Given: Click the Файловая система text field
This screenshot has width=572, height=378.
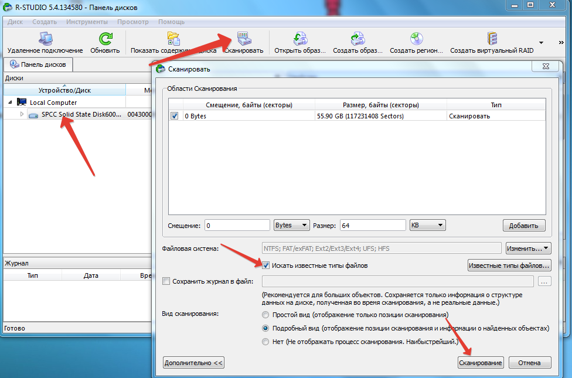Looking at the screenshot, I should click(382, 248).
